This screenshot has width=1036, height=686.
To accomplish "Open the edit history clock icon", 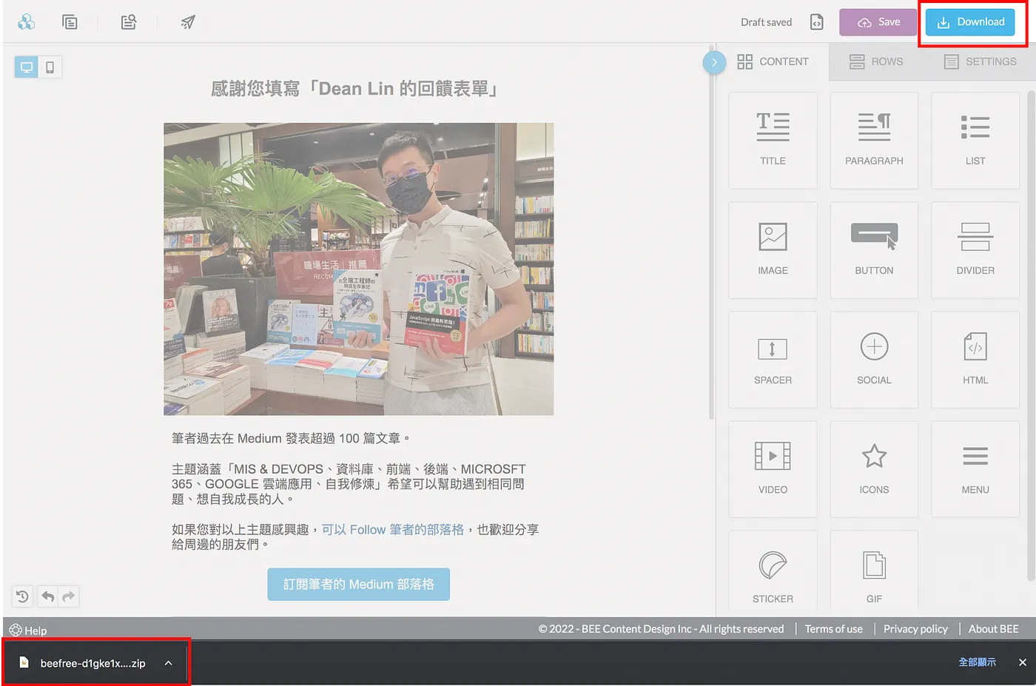I will (22, 596).
